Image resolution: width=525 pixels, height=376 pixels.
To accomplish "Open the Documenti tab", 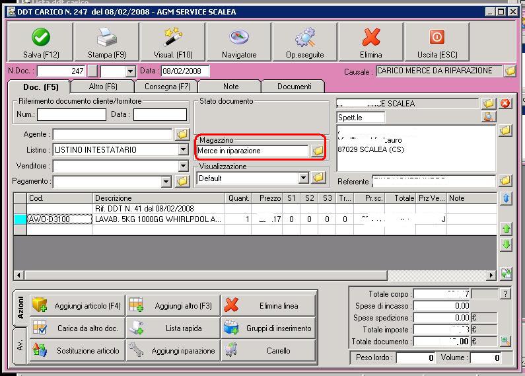I will 294,87.
